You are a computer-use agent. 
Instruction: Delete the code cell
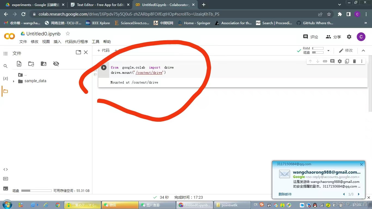[x=354, y=61]
